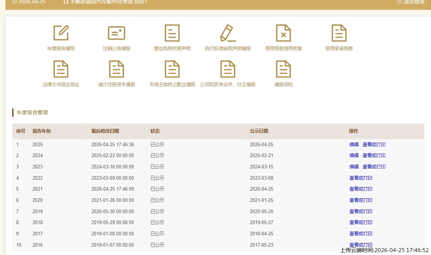The width and height of the screenshot is (431, 255).
Task: Open 公司和农专合并、分立填报 icon
Action: tap(228, 69)
